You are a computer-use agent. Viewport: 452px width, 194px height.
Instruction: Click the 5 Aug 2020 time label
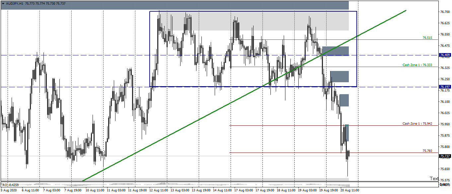click(9, 191)
